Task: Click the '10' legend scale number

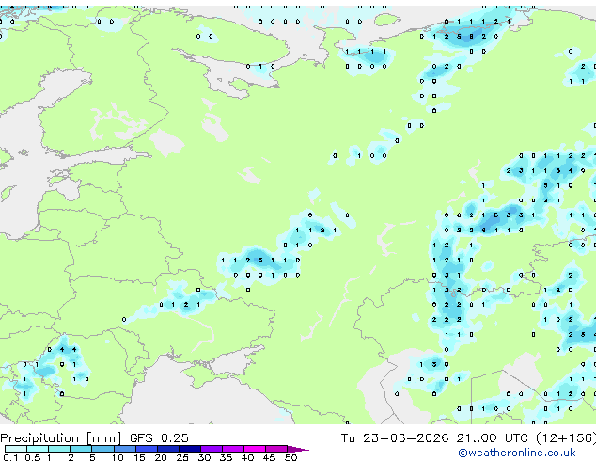Action: pos(118,457)
